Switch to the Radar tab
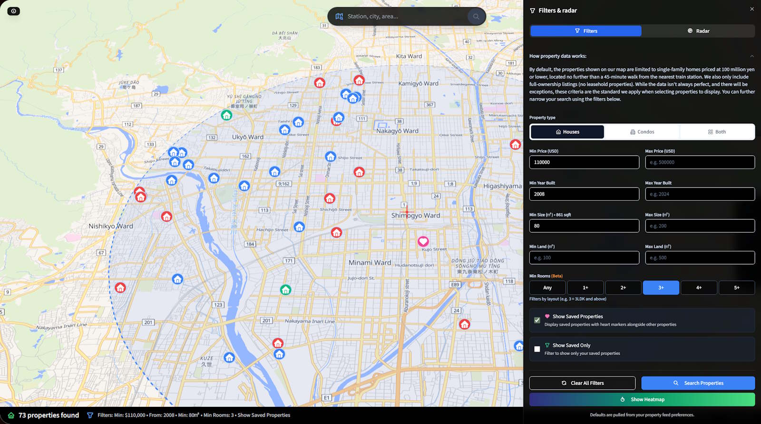This screenshot has height=424, width=761. click(698, 31)
